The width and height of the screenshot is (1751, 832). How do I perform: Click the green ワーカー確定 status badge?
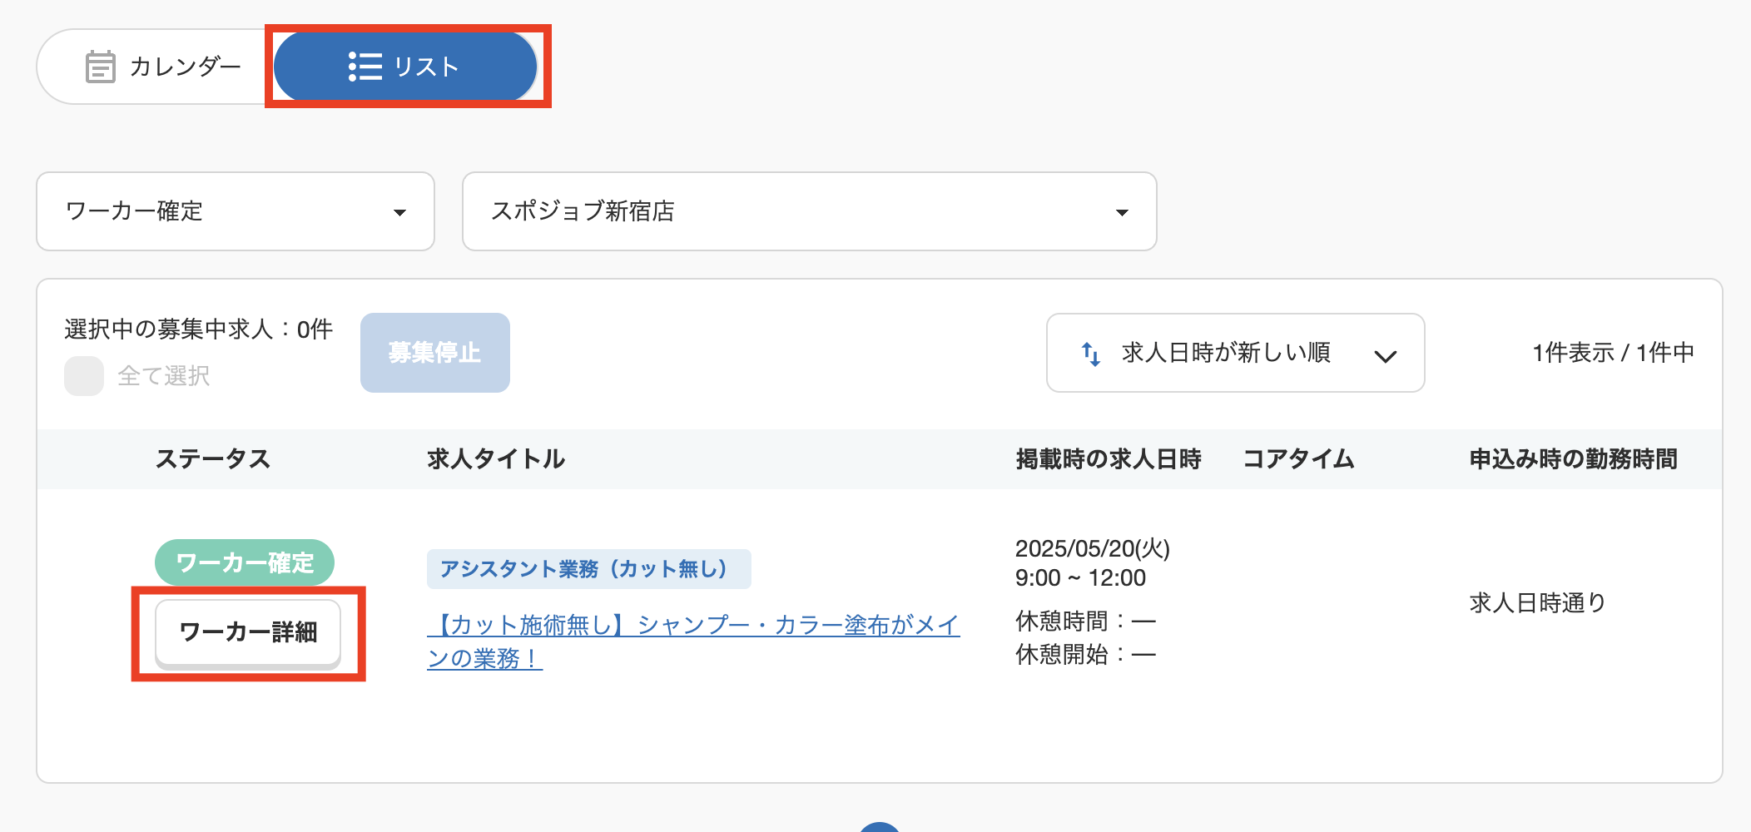(x=244, y=562)
